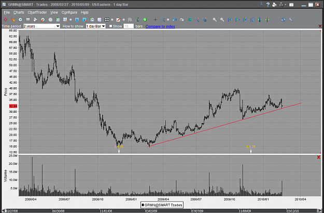Switch to the candlestick chart style icon

coord(137,20)
